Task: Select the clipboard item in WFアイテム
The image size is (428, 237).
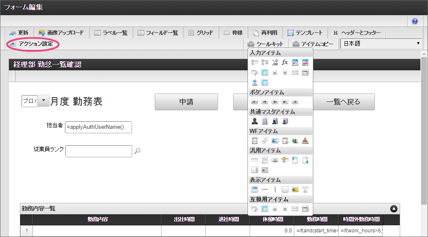Action: pyautogui.click(x=255, y=141)
